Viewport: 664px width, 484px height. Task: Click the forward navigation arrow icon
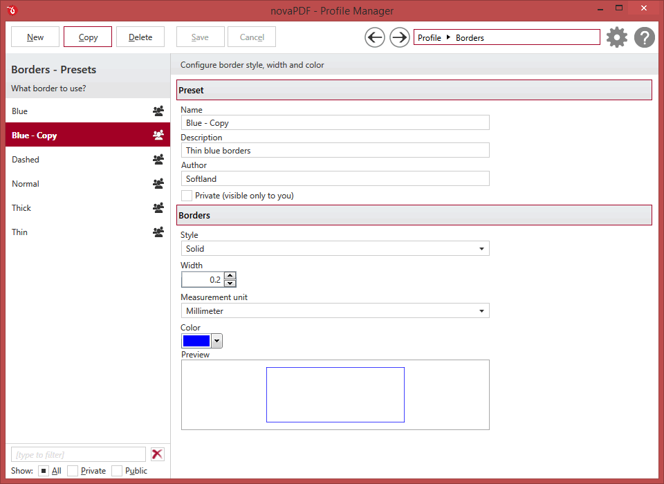pyautogui.click(x=399, y=38)
